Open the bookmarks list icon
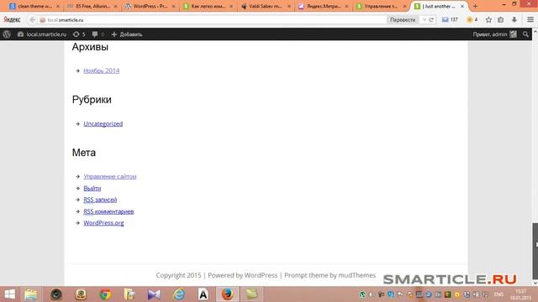538x302 pixels. pos(501,20)
